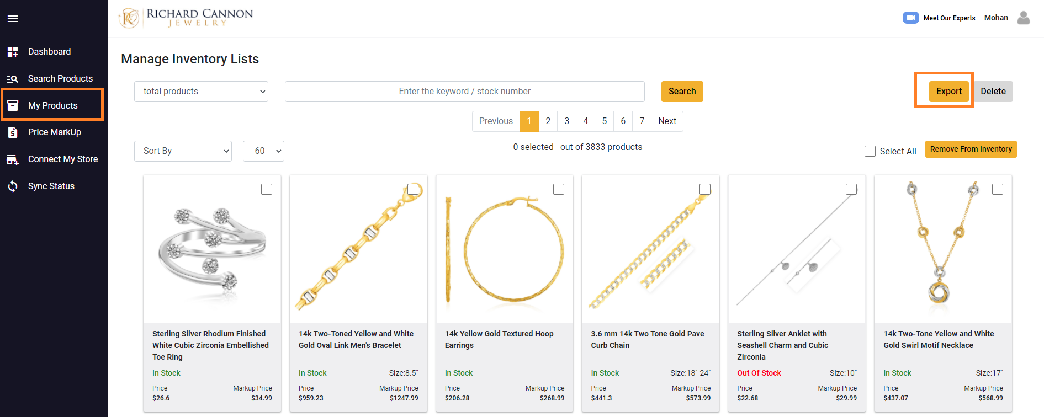Click the keyword / stock number search field

[464, 92]
